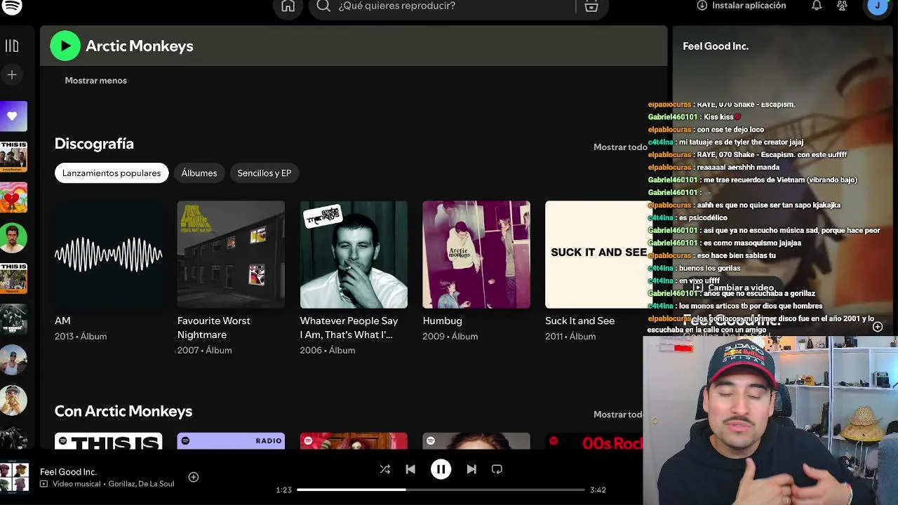Viewport: 898px width, 505px height.
Task: Create a playlist with plus icon
Action: pos(12,74)
